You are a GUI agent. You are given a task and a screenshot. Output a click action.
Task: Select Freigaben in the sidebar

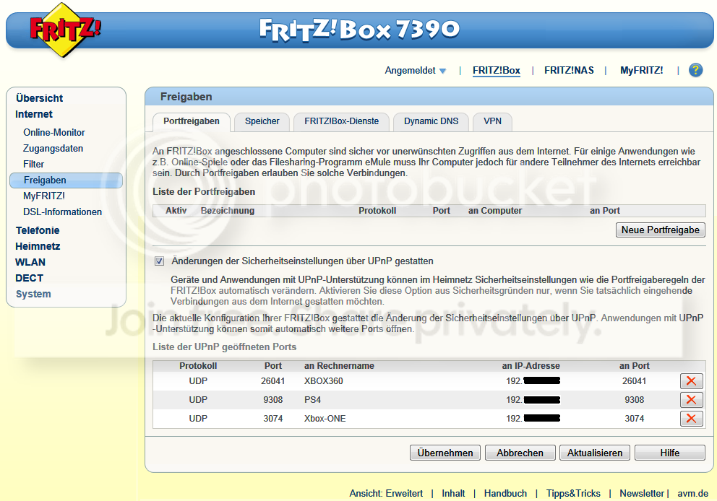click(66, 180)
